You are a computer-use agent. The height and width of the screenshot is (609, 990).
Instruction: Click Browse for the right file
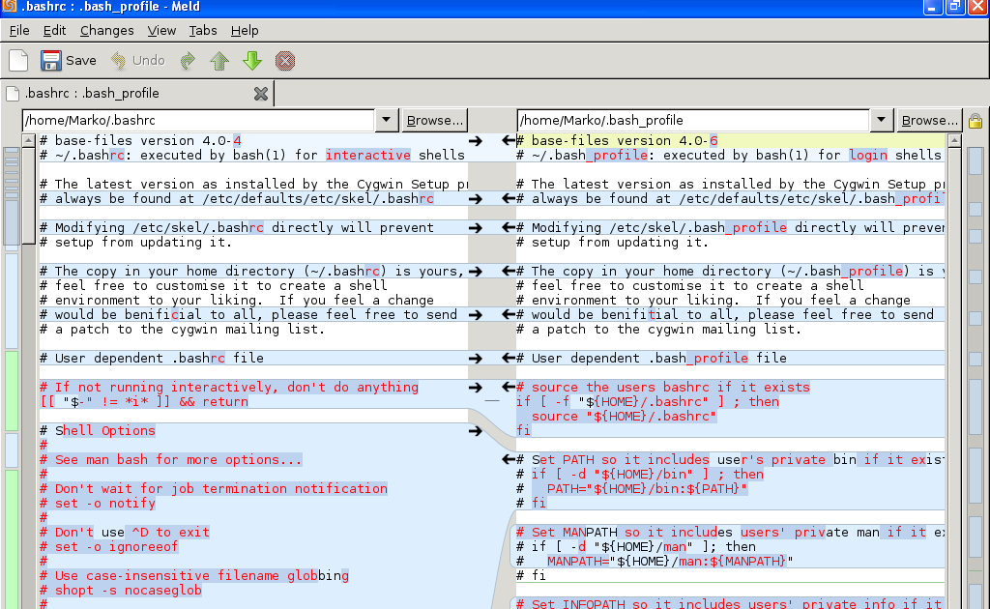click(929, 119)
